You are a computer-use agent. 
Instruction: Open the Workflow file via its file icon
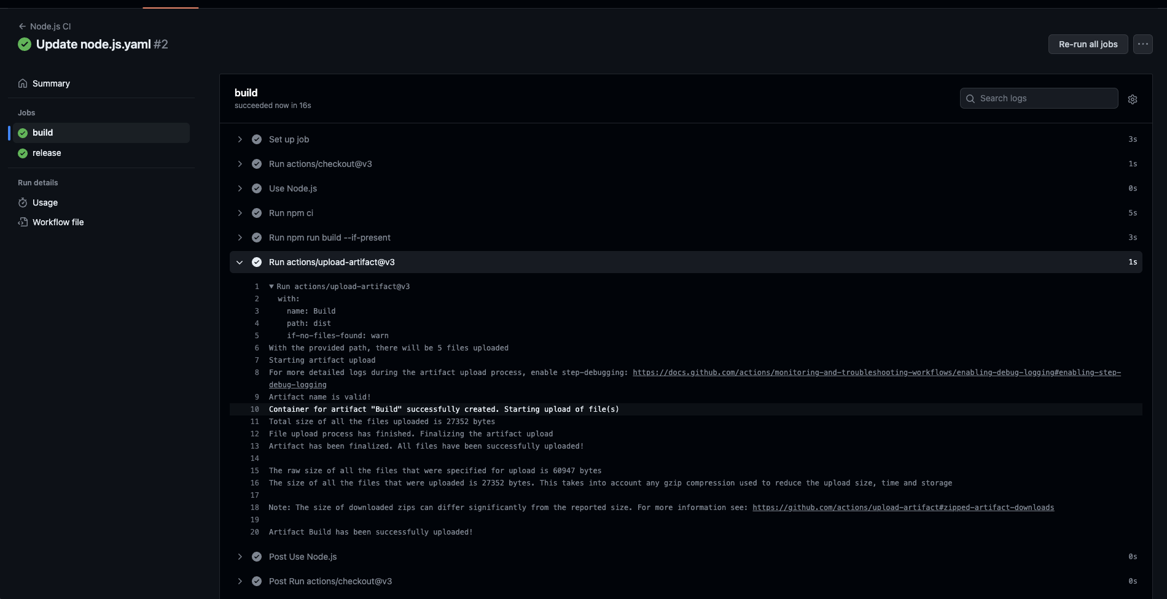pos(22,222)
